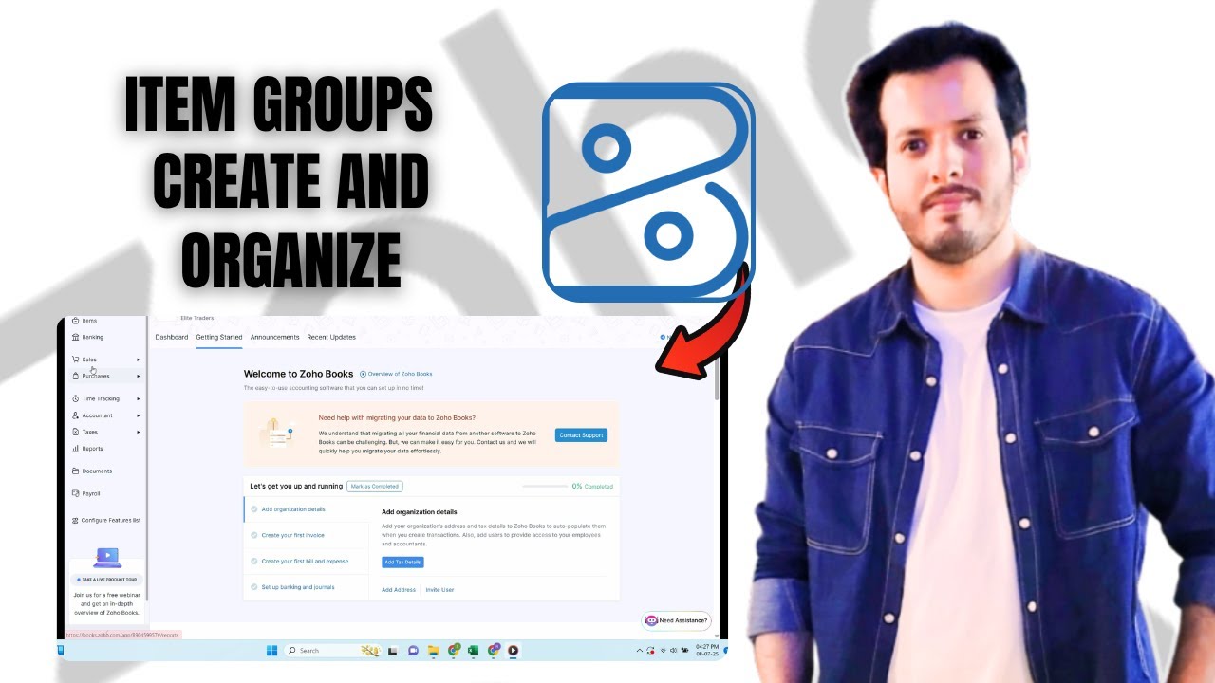Screen dimensions: 1215x683
Task: Show hidden system tray icons
Action: (x=640, y=651)
